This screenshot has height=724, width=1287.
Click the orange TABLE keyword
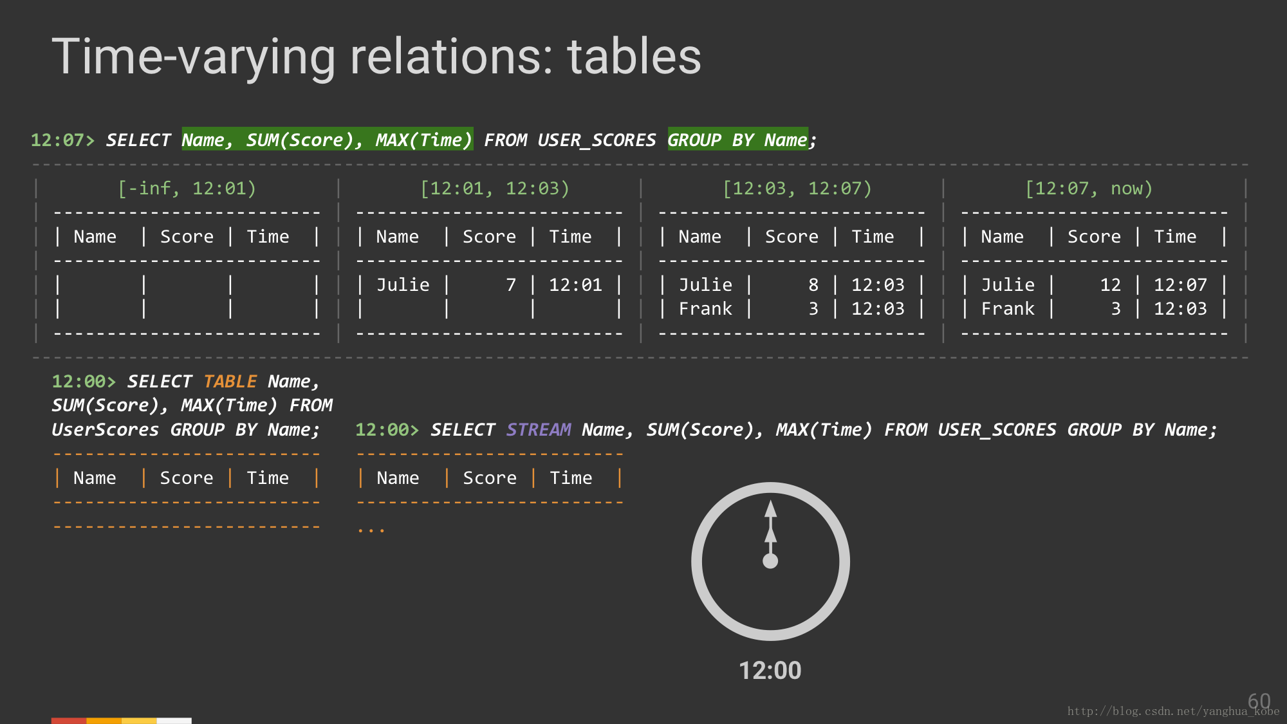pos(230,382)
